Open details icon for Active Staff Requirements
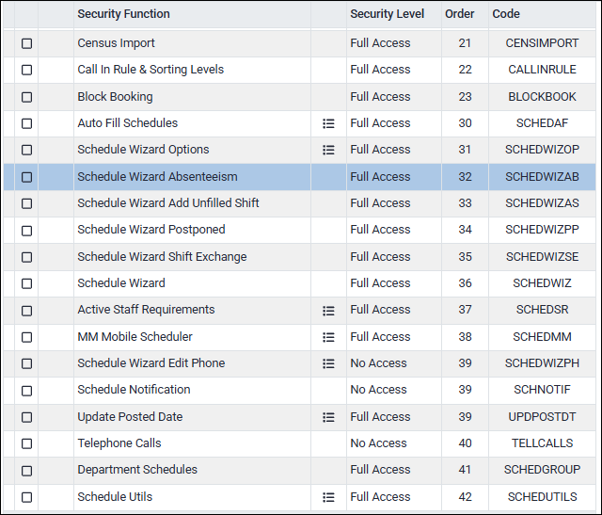This screenshot has width=602, height=515. (x=328, y=311)
